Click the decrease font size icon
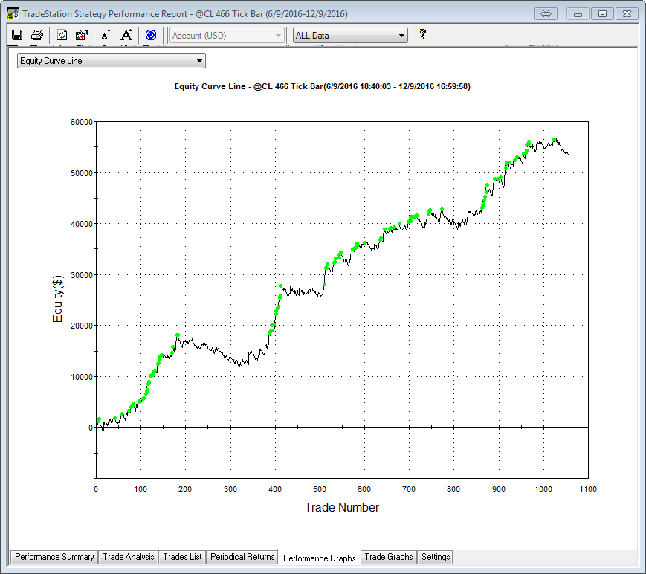The height and width of the screenshot is (574, 646). (106, 35)
